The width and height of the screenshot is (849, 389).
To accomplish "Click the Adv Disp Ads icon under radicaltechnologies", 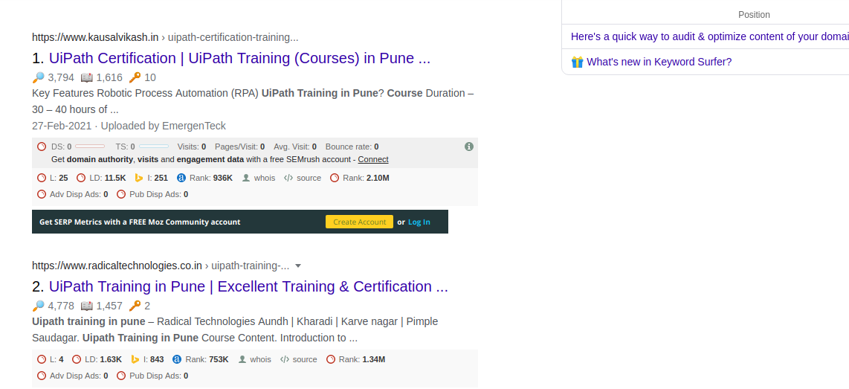I will tap(42, 376).
